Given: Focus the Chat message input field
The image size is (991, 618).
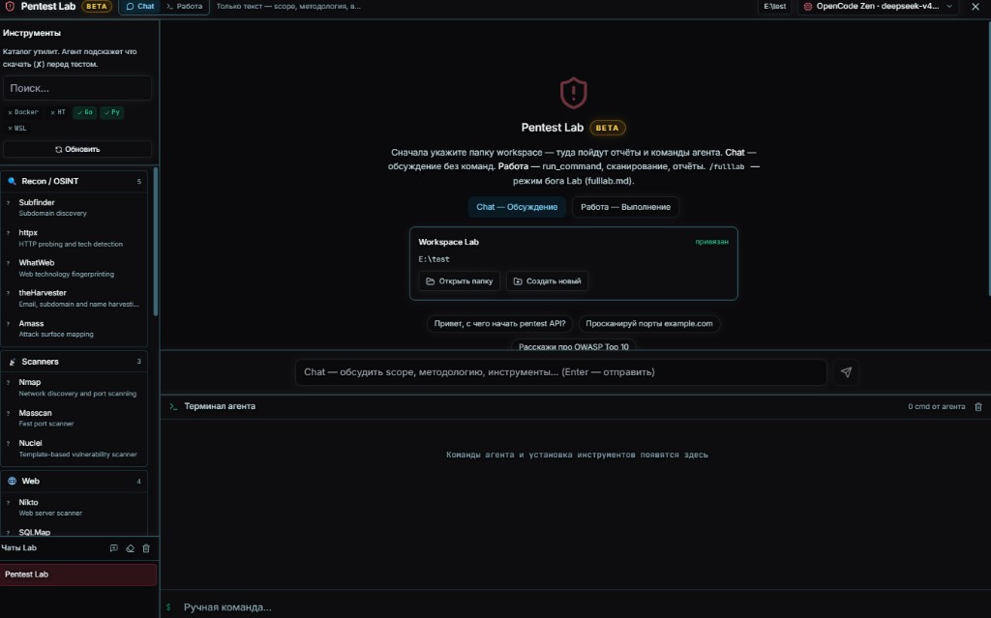Looking at the screenshot, I should click(561, 372).
